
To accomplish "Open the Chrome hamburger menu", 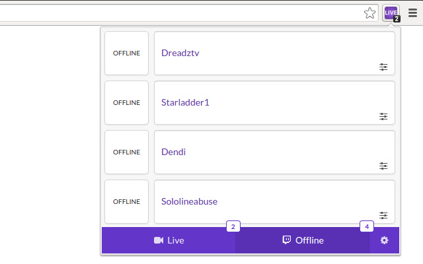I will (x=412, y=13).
